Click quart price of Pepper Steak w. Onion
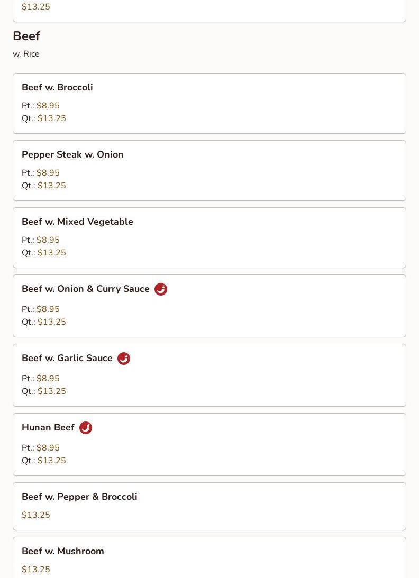The image size is (419, 578). click(x=52, y=186)
